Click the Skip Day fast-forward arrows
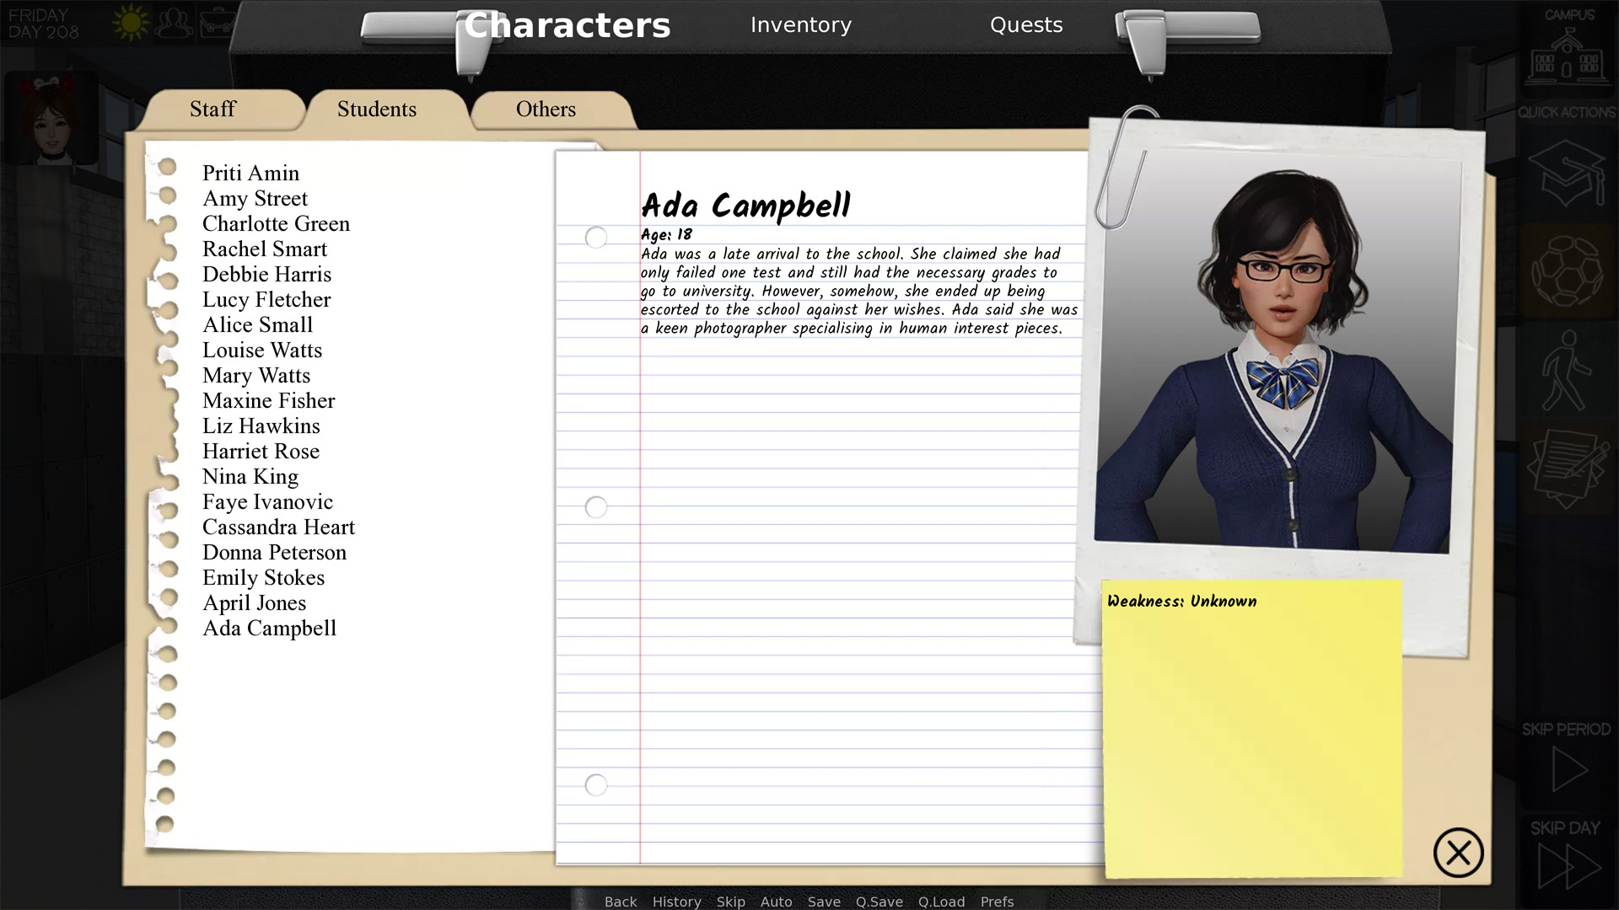Screen dimensions: 1619x910 tap(1569, 866)
